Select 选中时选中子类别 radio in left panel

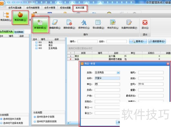[1, 119]
